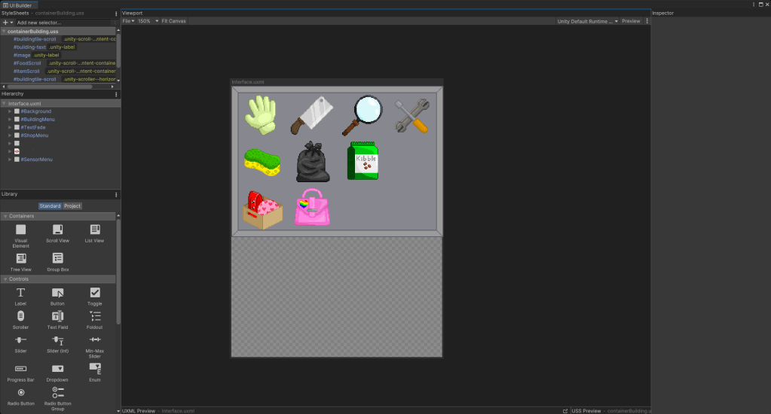Select the Dropdown control icon
771x414 pixels.
coord(57,369)
